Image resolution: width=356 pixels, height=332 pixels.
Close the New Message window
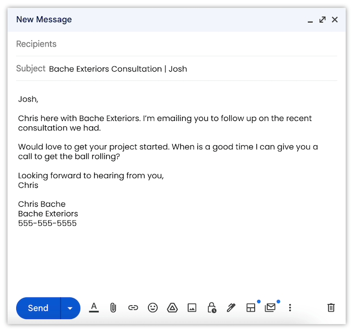tap(335, 20)
